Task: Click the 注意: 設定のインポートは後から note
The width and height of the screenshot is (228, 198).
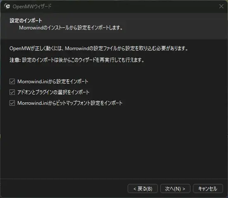Action: click(77, 60)
